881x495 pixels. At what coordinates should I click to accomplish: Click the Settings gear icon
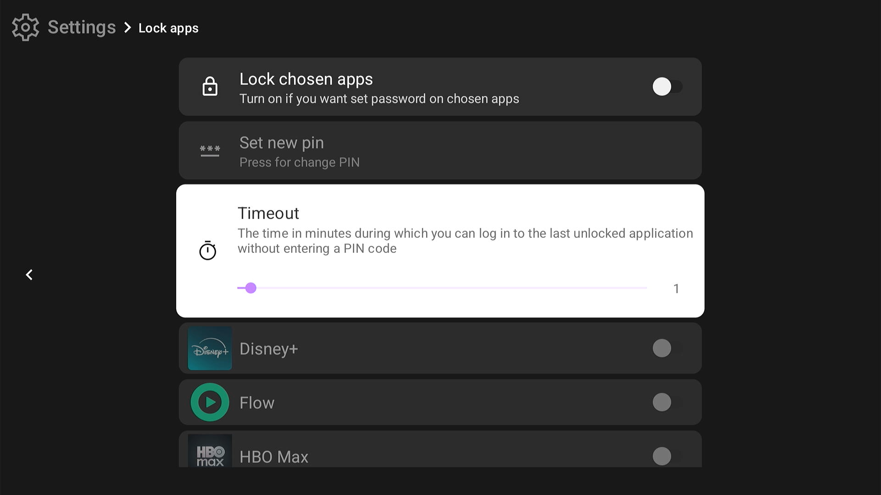(26, 27)
